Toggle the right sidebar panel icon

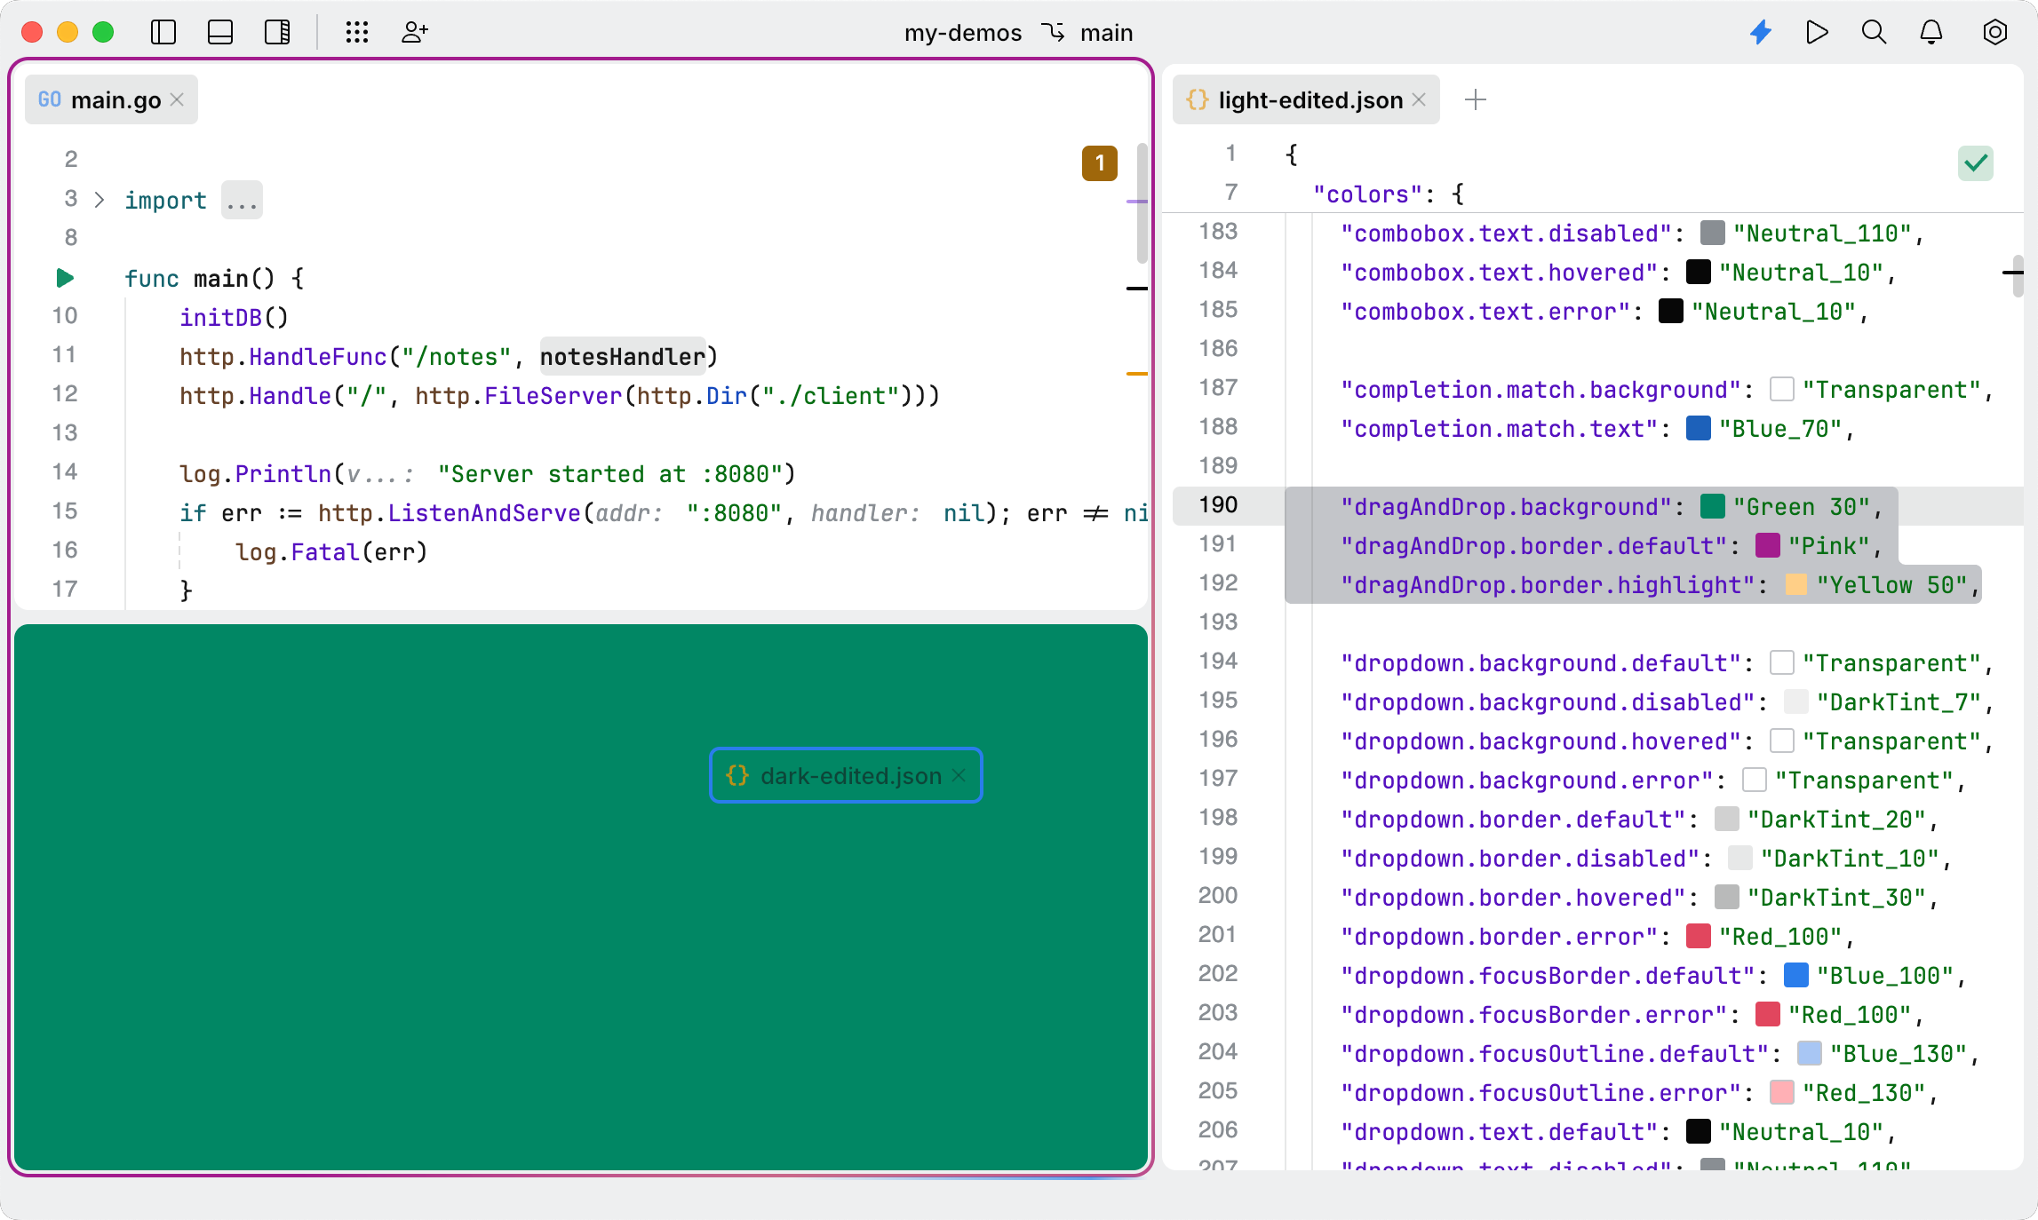(x=277, y=33)
